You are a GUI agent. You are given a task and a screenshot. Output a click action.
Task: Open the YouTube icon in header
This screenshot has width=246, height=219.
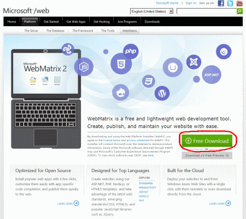click(x=239, y=3)
